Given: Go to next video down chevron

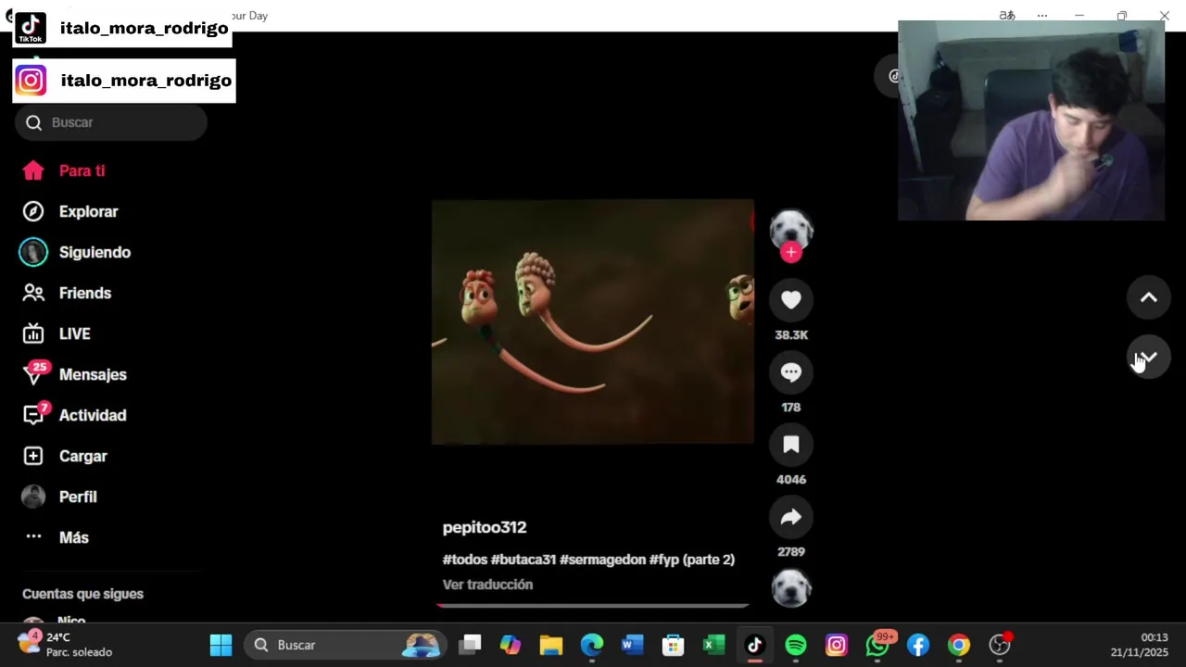Looking at the screenshot, I should [x=1149, y=358].
